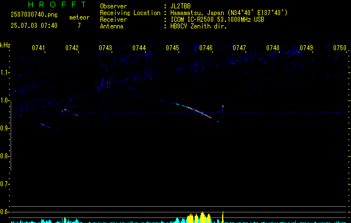Click the Hamamatsu, Japan coordinates text
The height and width of the screenshot is (223, 351).
pyautogui.click(x=229, y=13)
